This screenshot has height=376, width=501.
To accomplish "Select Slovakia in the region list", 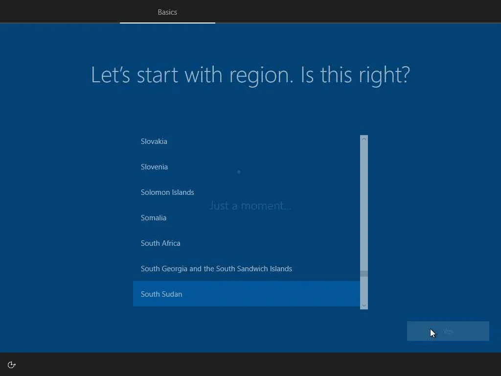I will 247,141.
